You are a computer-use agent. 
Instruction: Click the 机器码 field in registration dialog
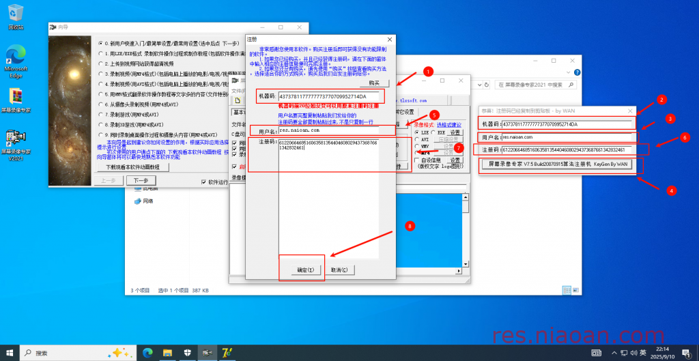coord(329,97)
